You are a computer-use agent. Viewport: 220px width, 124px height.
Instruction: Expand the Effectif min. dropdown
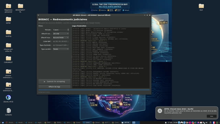click(61, 34)
